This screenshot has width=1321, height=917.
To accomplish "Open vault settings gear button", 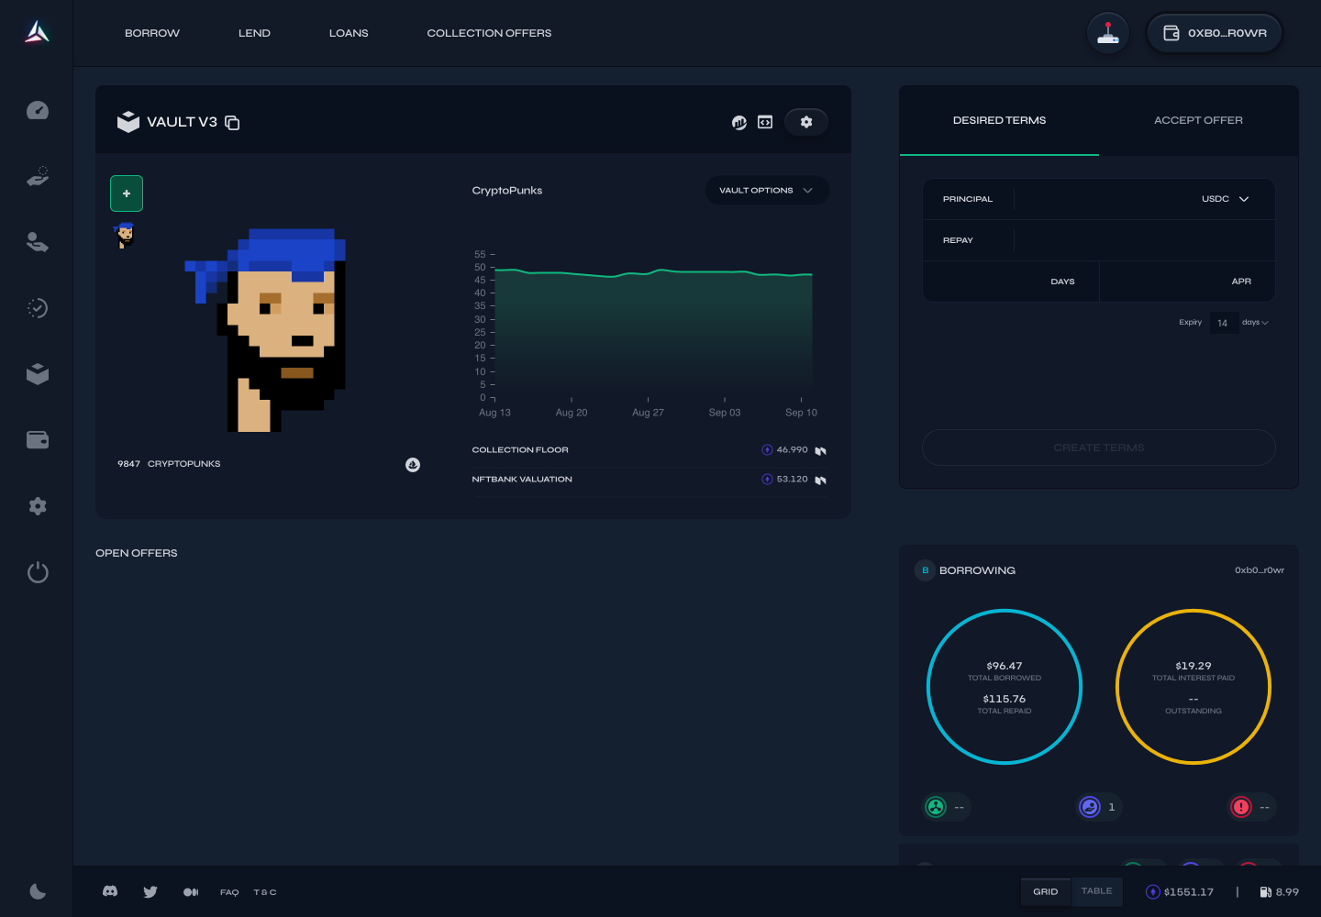I will (x=806, y=122).
